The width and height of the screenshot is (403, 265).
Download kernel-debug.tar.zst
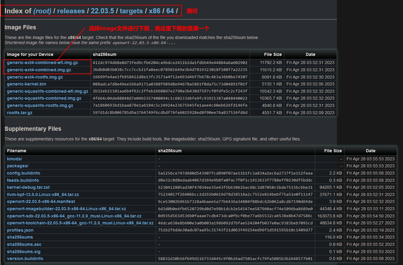28,187
